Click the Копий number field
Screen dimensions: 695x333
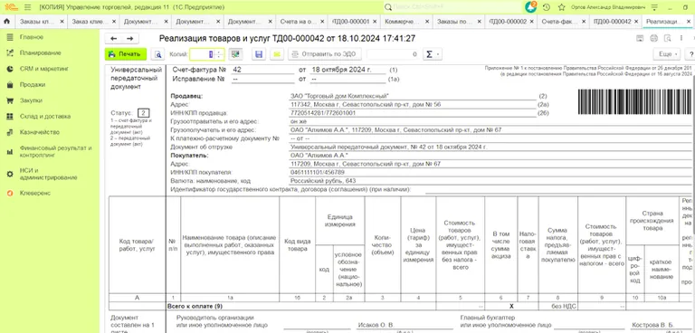[x=202, y=54]
